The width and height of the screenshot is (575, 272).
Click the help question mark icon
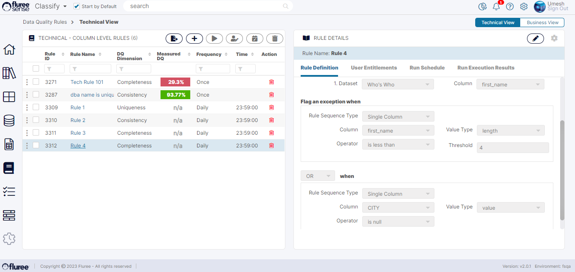[x=510, y=6]
